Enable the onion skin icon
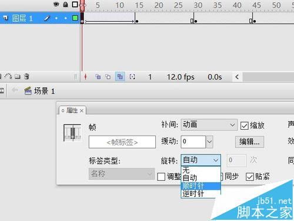The height and width of the screenshot is (221, 294). [x=98, y=77]
